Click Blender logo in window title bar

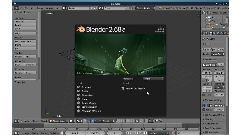(x=14, y=4)
